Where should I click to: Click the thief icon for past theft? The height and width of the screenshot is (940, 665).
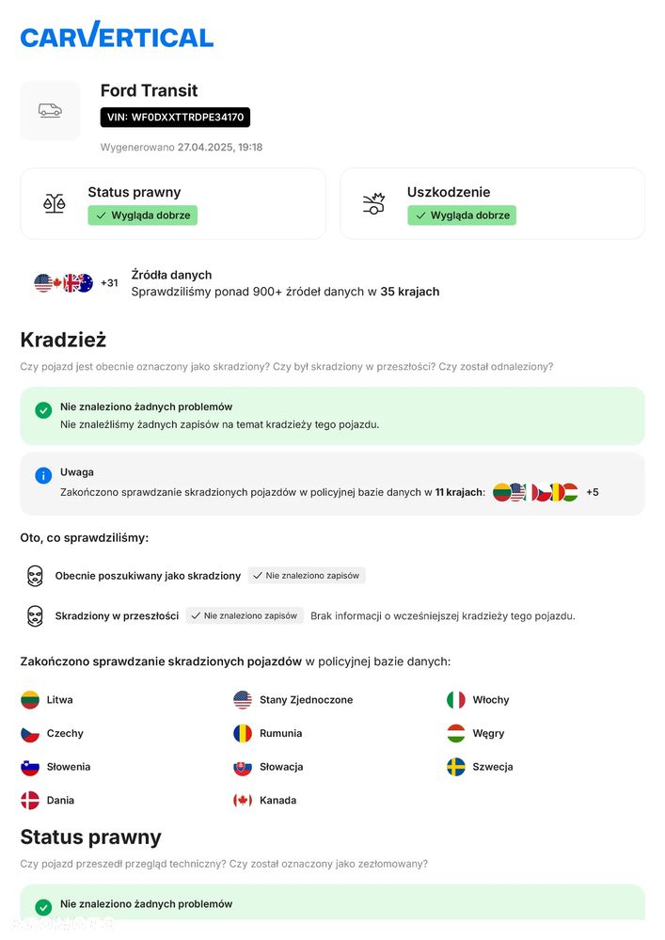coord(35,616)
